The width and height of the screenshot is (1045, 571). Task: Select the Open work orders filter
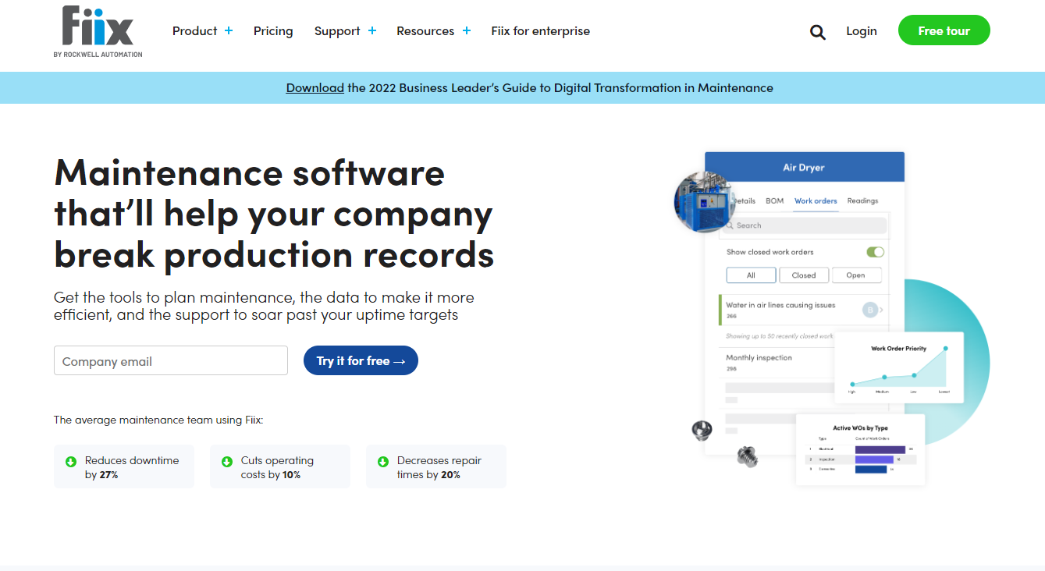pos(856,275)
